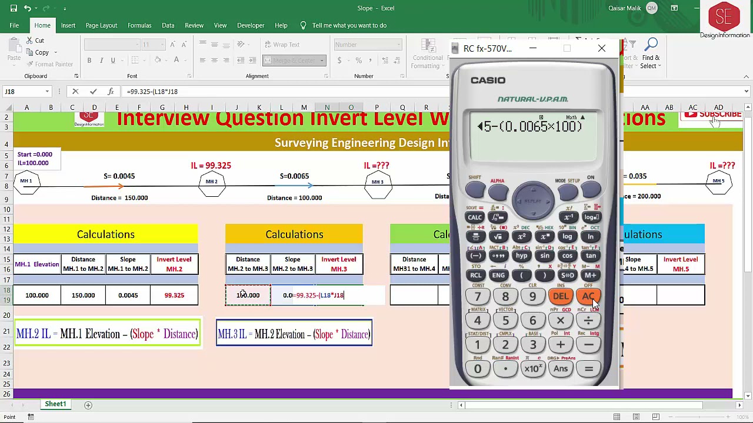Click the Save icon in title bar
753x423 pixels.
pos(14,8)
